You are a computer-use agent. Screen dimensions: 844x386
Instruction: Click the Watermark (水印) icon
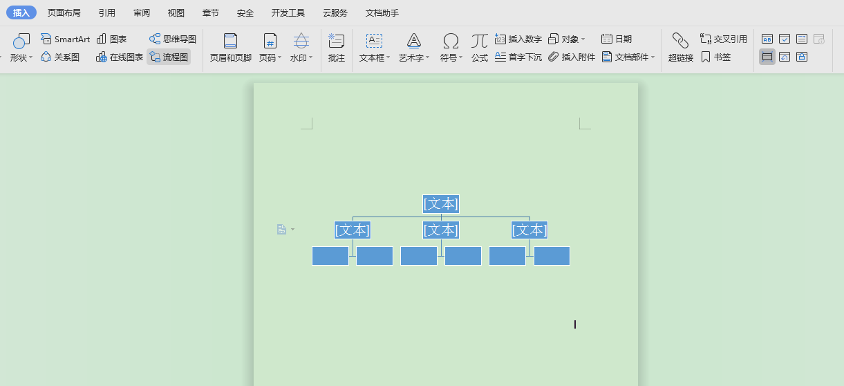tap(301, 41)
